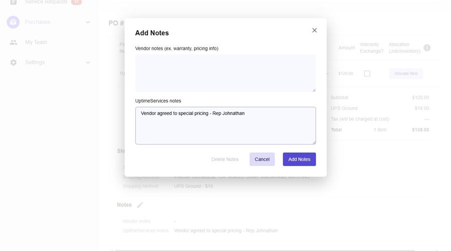
Task: Click the Service Requests sidebar icon
Action: [14, 2]
